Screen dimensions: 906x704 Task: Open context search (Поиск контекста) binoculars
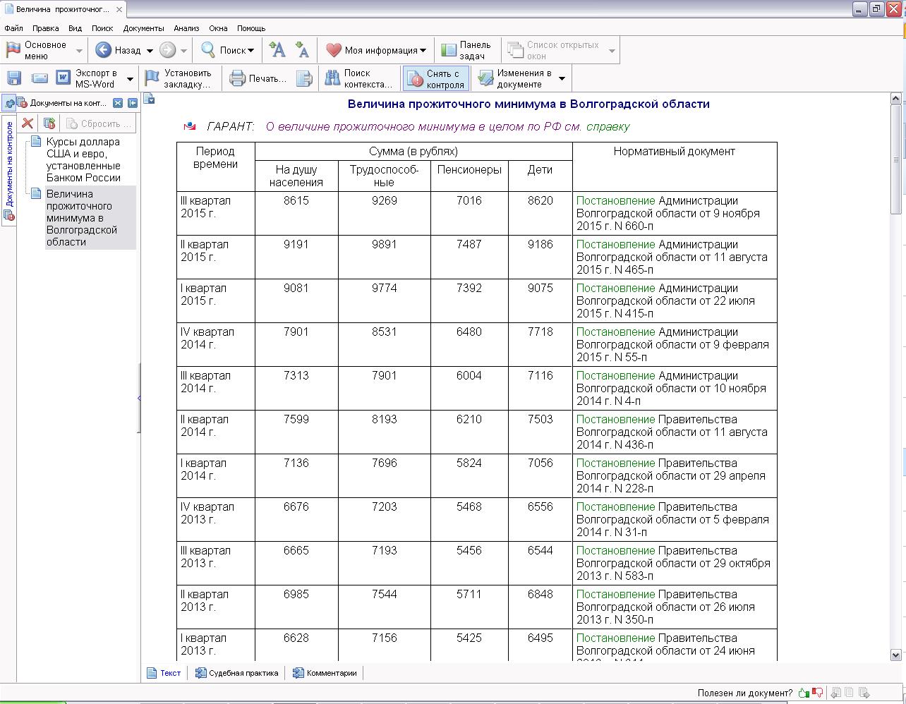tap(358, 78)
